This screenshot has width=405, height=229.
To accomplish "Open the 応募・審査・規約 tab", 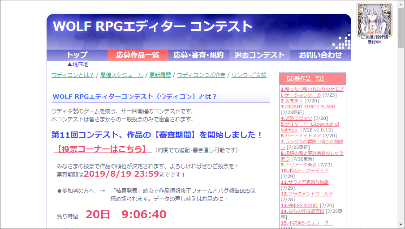I will click(x=198, y=55).
